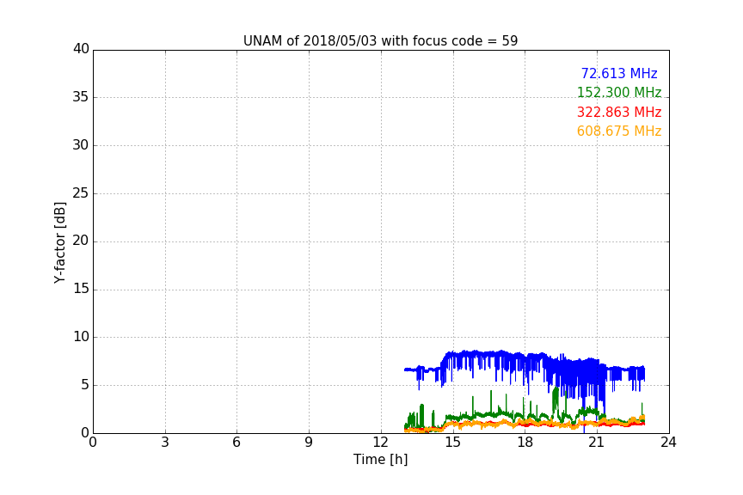Click x-axis tick label 3
This screenshot has width=743, height=495.
click(x=165, y=443)
